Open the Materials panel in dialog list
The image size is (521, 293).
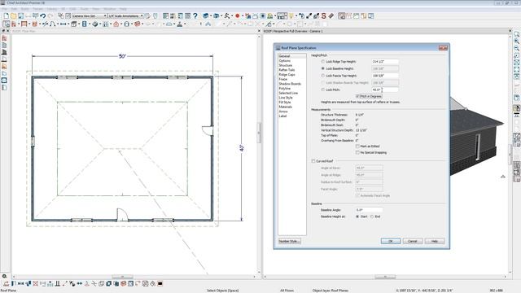(286, 107)
